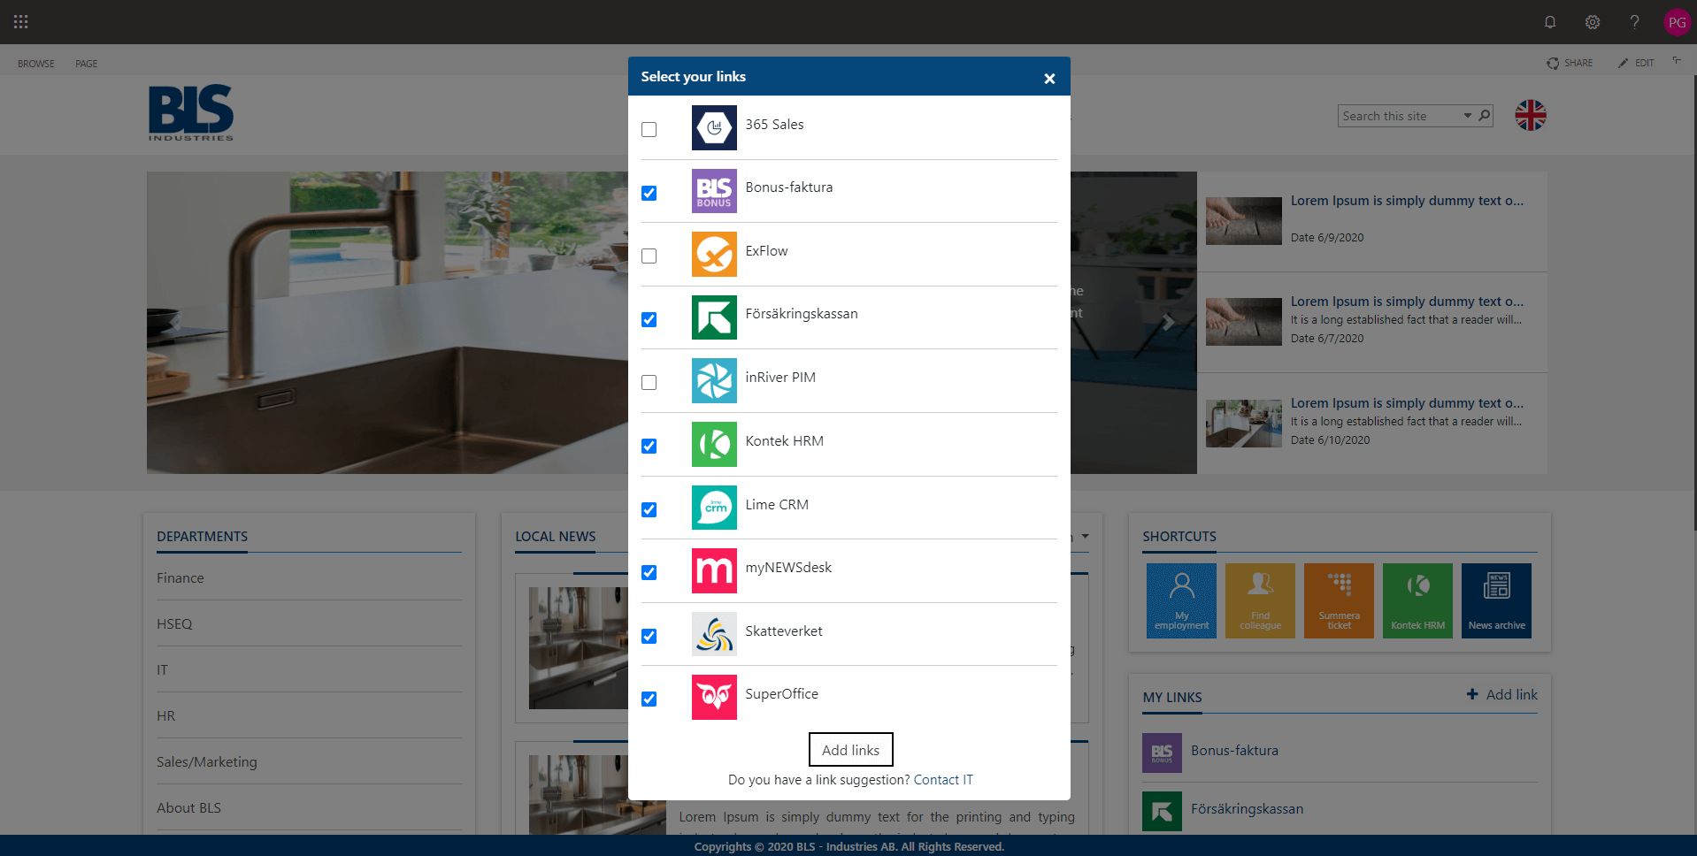This screenshot has height=856, width=1697.
Task: Click the inRiver PIM icon
Action: 714,381
